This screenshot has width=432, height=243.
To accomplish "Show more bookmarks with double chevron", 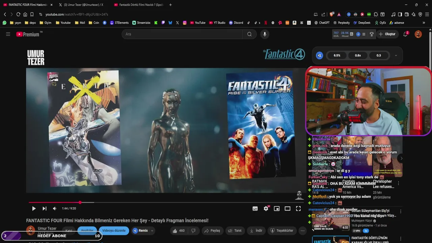I will click(x=424, y=23).
